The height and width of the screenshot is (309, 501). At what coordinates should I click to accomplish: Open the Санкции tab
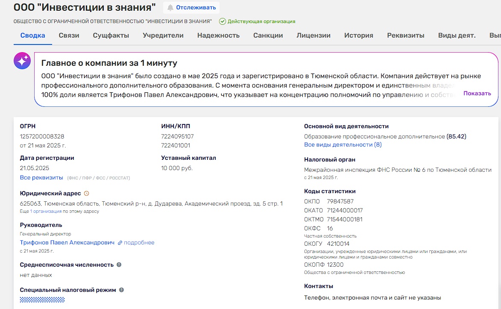click(x=268, y=35)
